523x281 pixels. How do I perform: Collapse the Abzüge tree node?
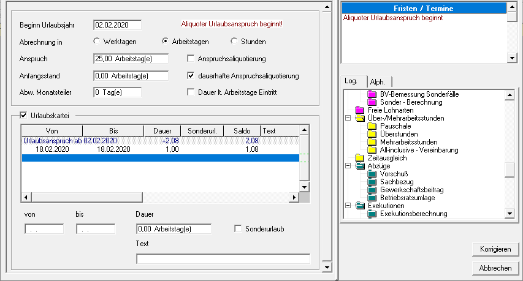pyautogui.click(x=349, y=166)
